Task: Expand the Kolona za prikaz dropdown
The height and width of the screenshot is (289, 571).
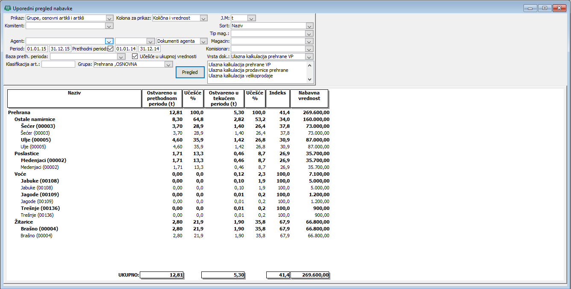Action: pyautogui.click(x=203, y=18)
